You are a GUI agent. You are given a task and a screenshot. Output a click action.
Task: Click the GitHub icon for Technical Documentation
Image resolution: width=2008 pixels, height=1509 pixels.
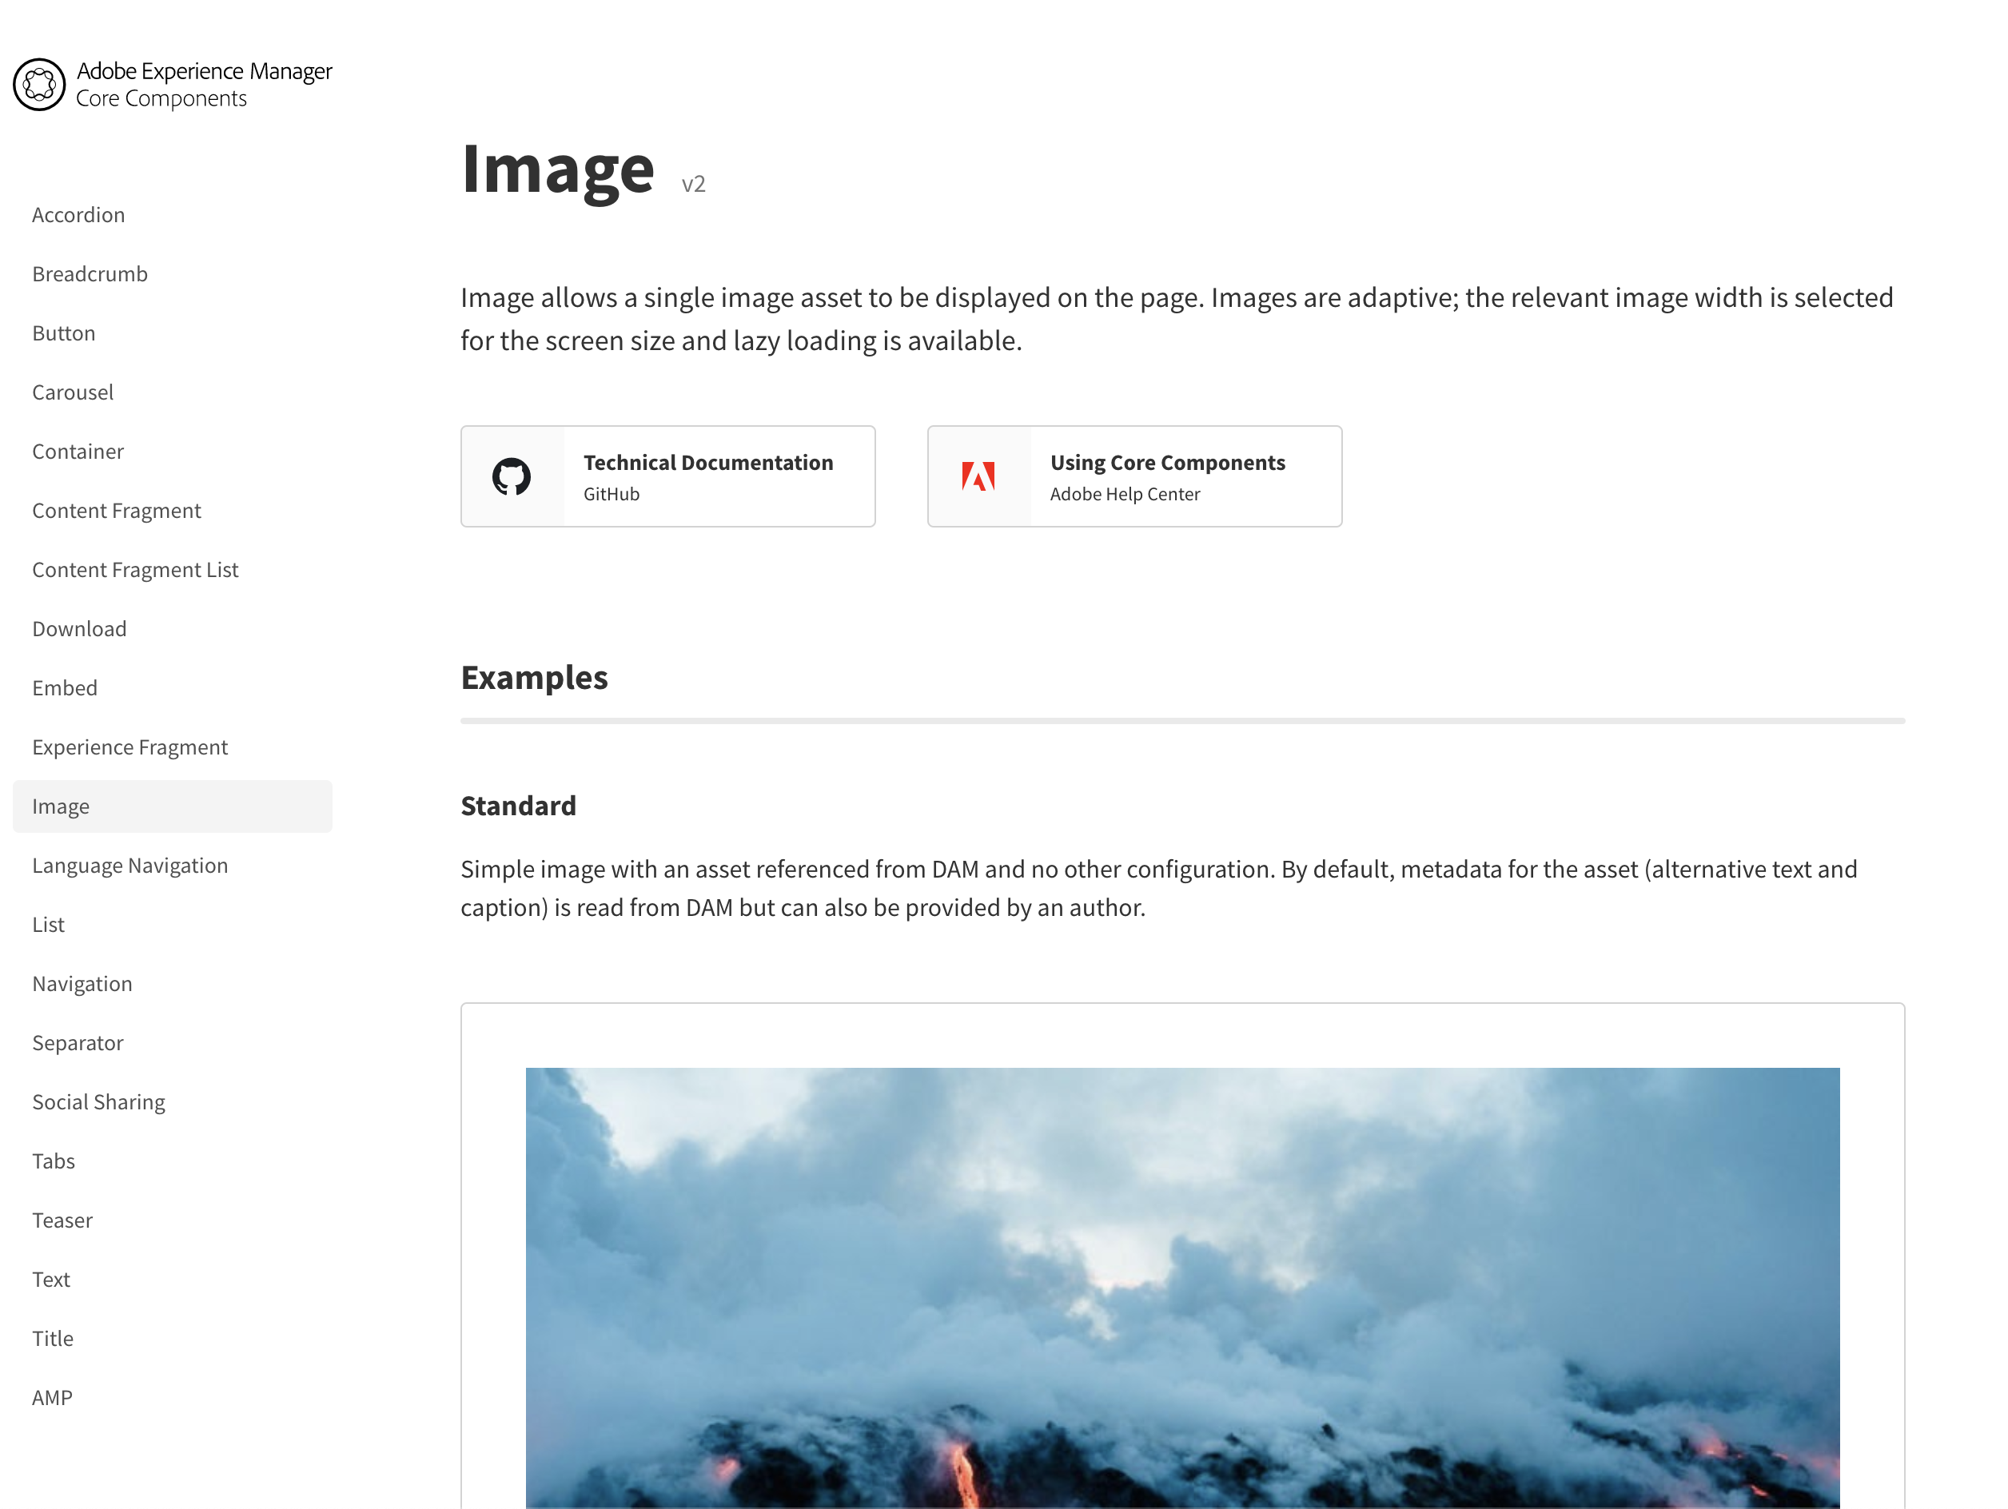[x=510, y=476]
